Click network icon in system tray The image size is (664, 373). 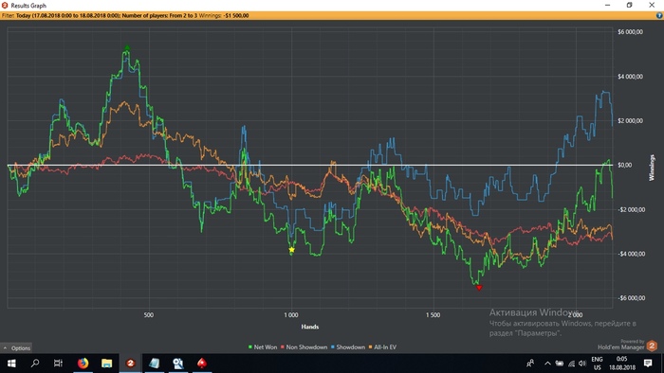[571, 364]
